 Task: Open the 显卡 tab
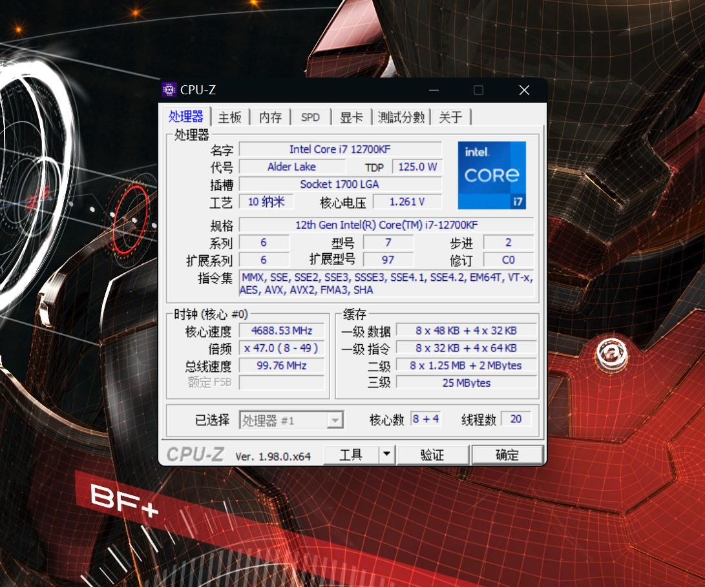(351, 117)
